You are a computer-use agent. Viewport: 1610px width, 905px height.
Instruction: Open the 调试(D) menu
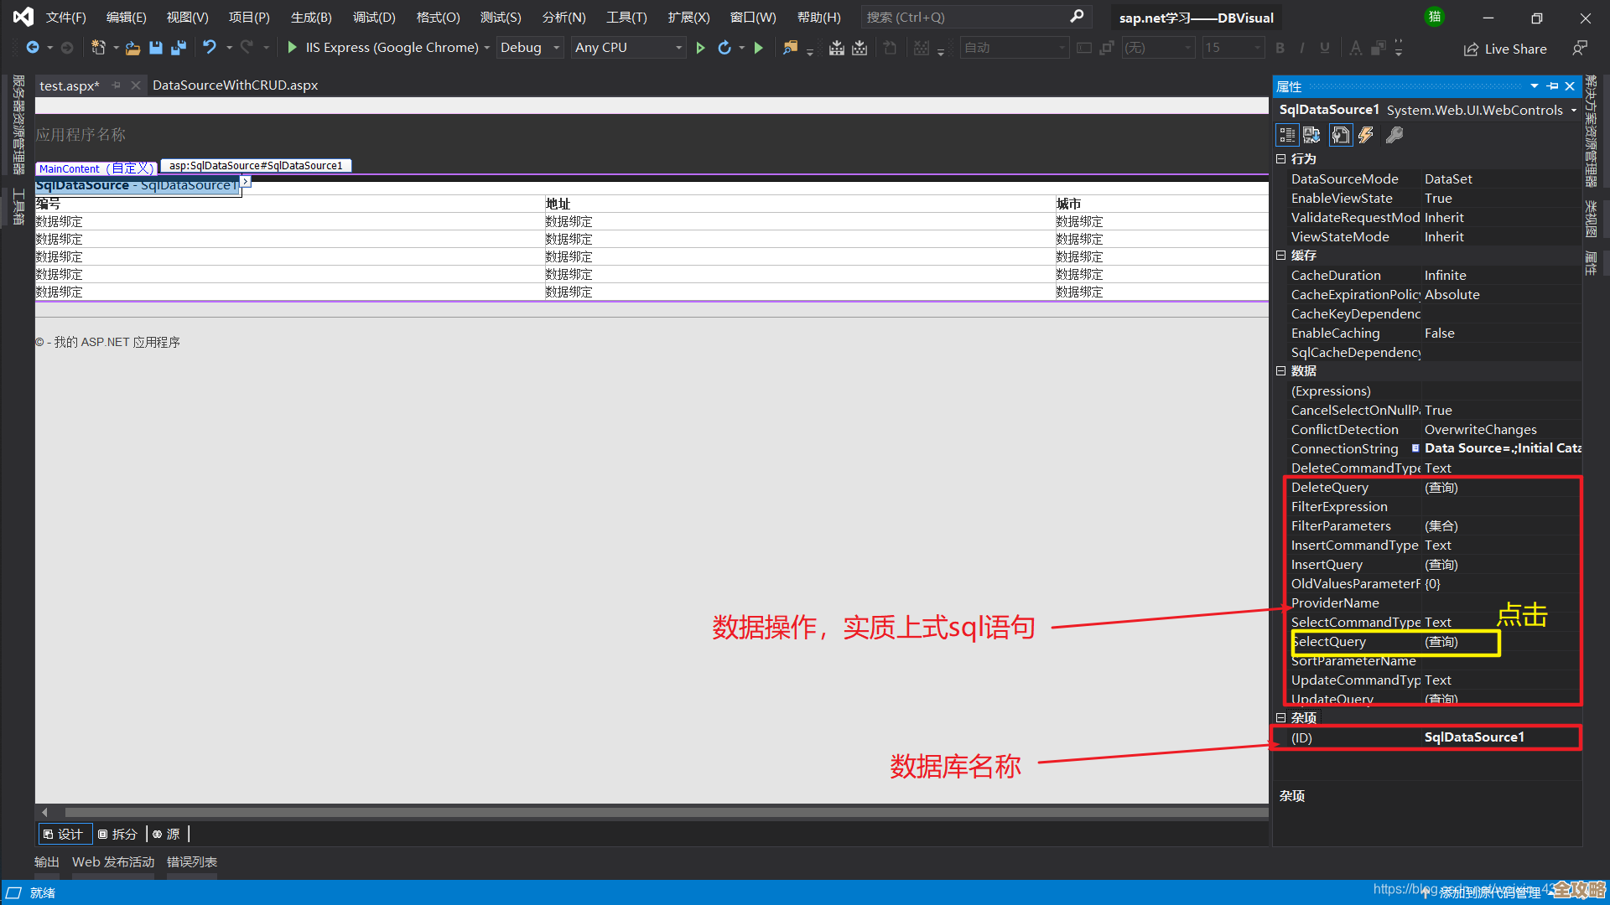[374, 17]
